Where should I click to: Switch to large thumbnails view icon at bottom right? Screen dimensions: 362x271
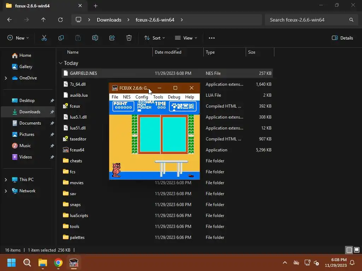(x=356, y=250)
